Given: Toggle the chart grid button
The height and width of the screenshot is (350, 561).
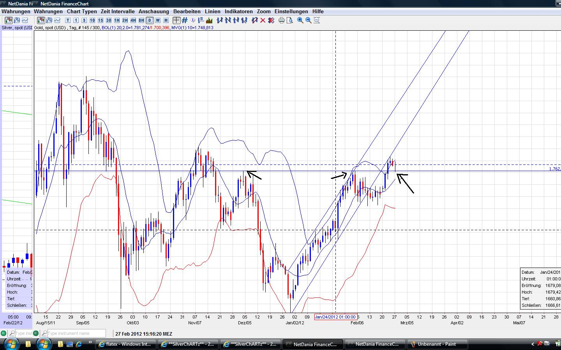Looking at the screenshot, I should (185, 20).
